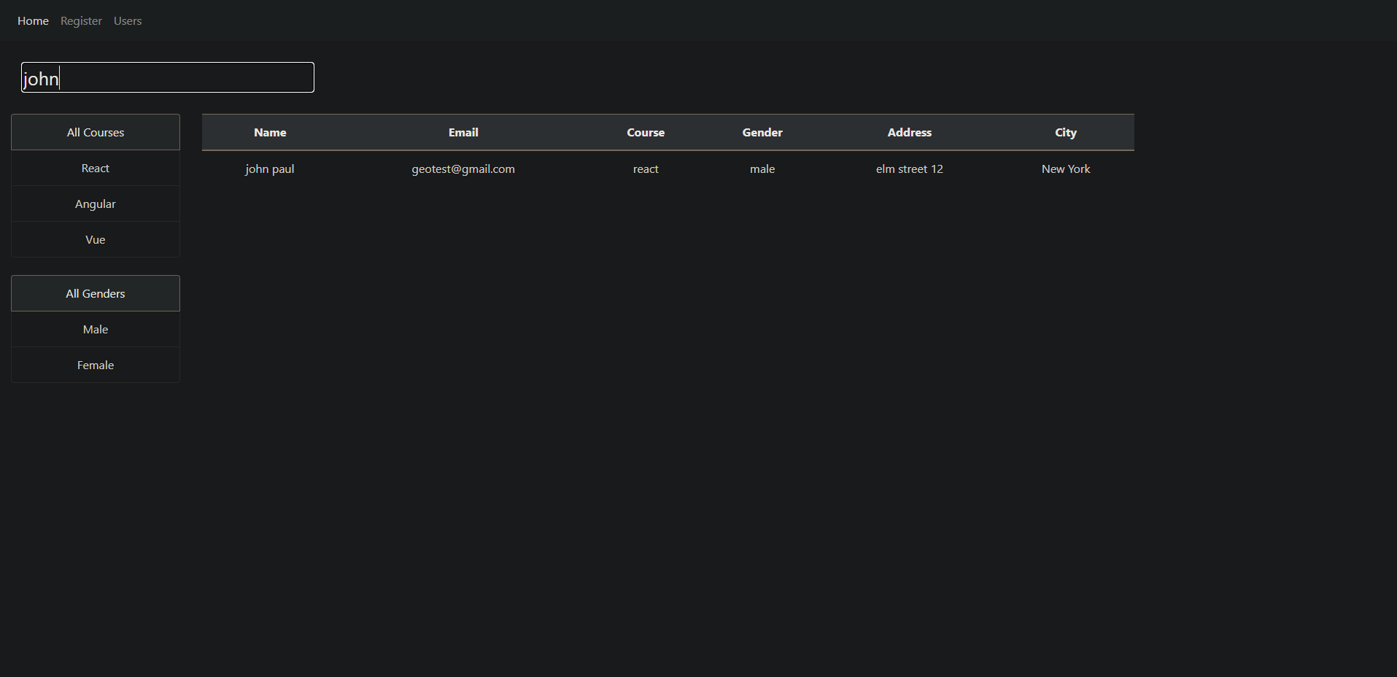This screenshot has height=677, width=1397.
Task: Click the New York city cell
Action: click(x=1066, y=169)
